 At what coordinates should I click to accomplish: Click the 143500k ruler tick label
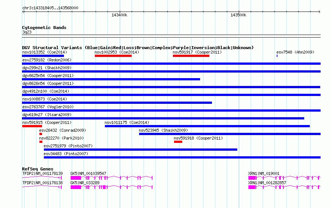tap(238, 15)
